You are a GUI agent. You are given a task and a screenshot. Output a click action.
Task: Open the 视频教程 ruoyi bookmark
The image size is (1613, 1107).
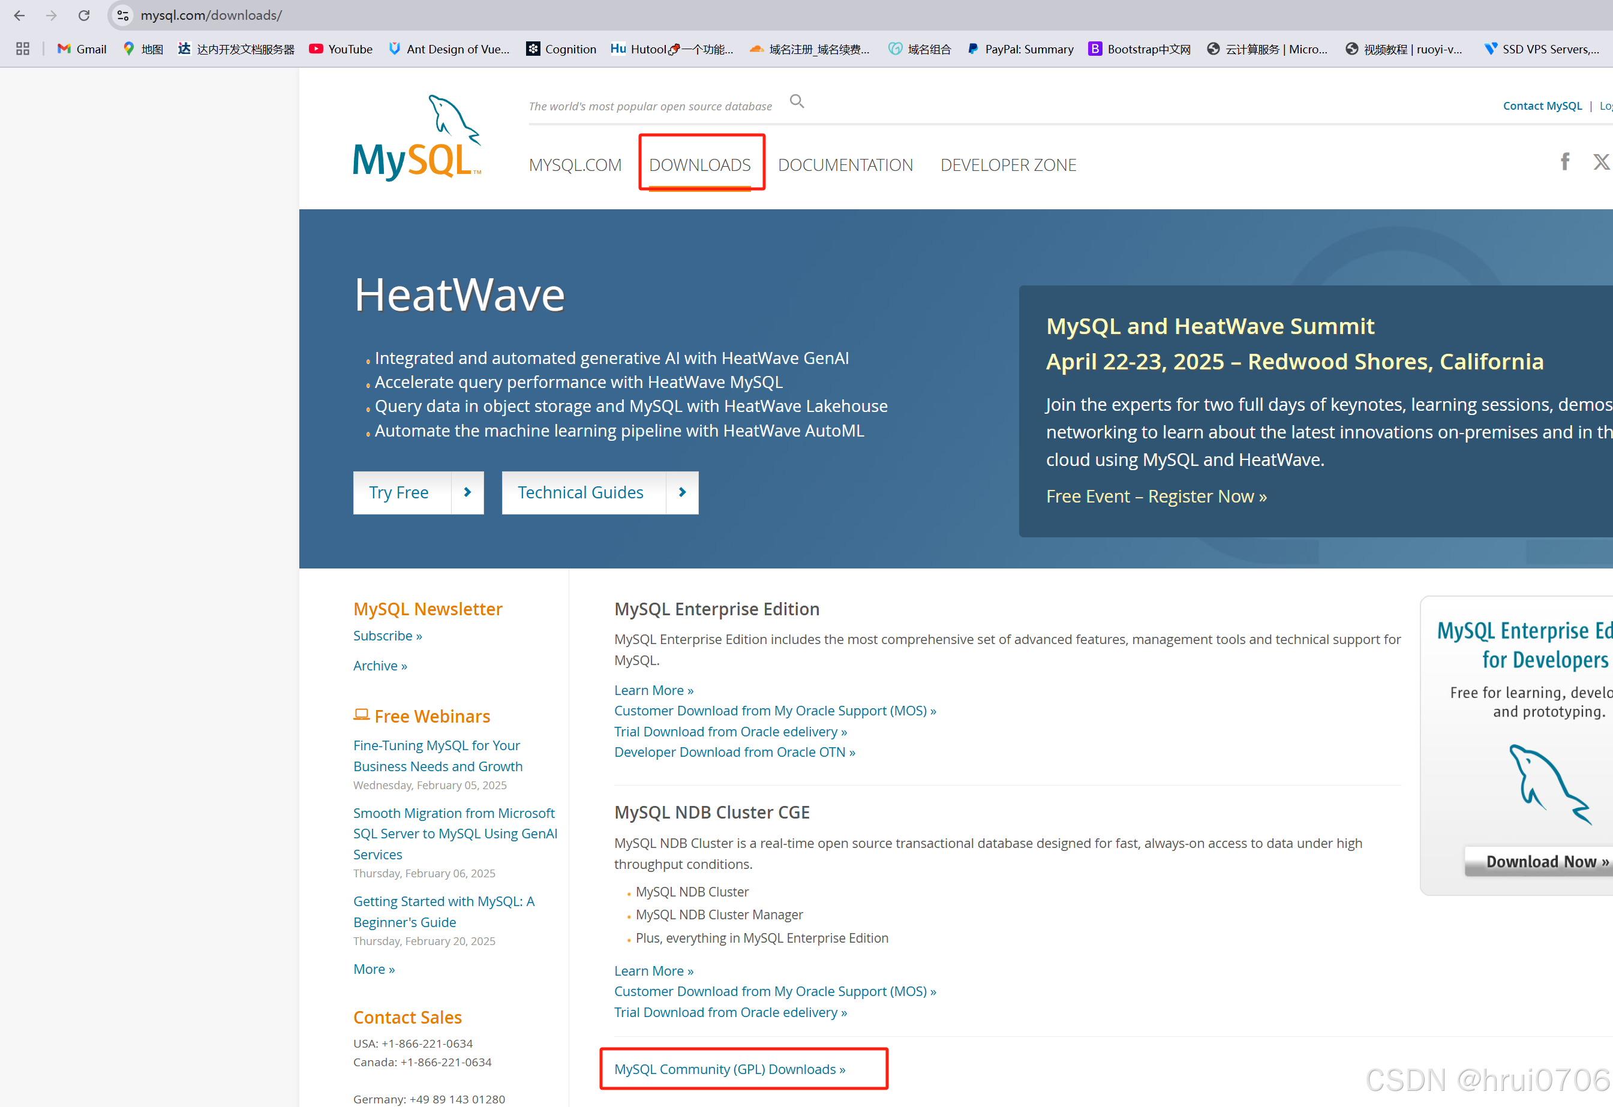[1404, 49]
